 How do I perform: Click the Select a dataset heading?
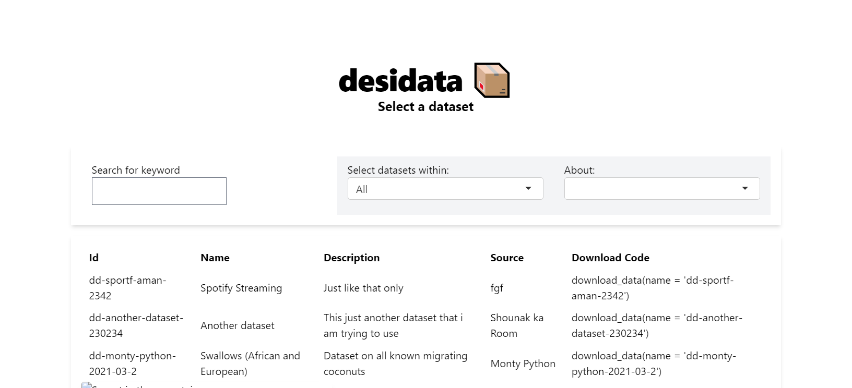pyautogui.click(x=425, y=107)
